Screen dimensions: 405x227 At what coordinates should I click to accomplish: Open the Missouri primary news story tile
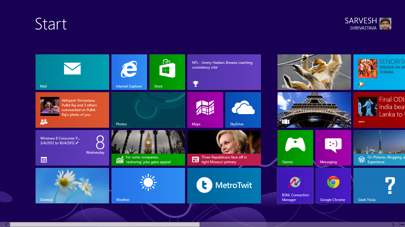[224, 147]
